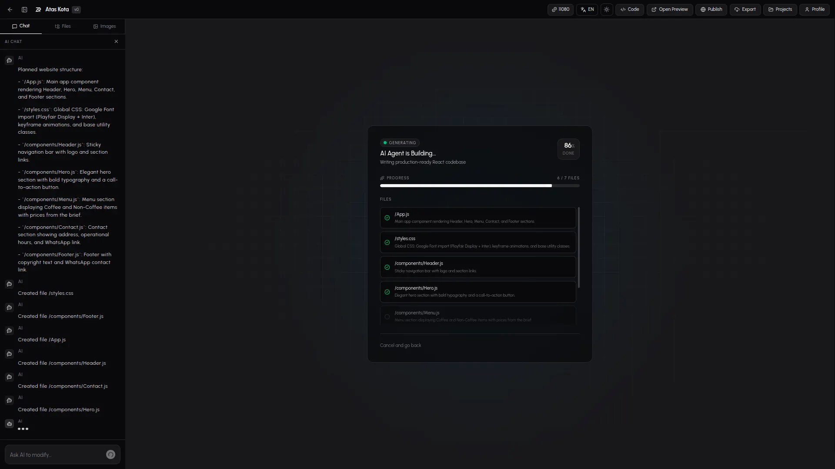Click the PROGRESS label icon

tap(382, 178)
